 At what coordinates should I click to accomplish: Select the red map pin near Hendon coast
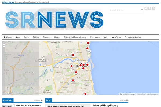(x=87, y=65)
